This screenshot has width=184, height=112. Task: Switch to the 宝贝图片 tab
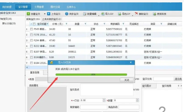(x=149, y=86)
